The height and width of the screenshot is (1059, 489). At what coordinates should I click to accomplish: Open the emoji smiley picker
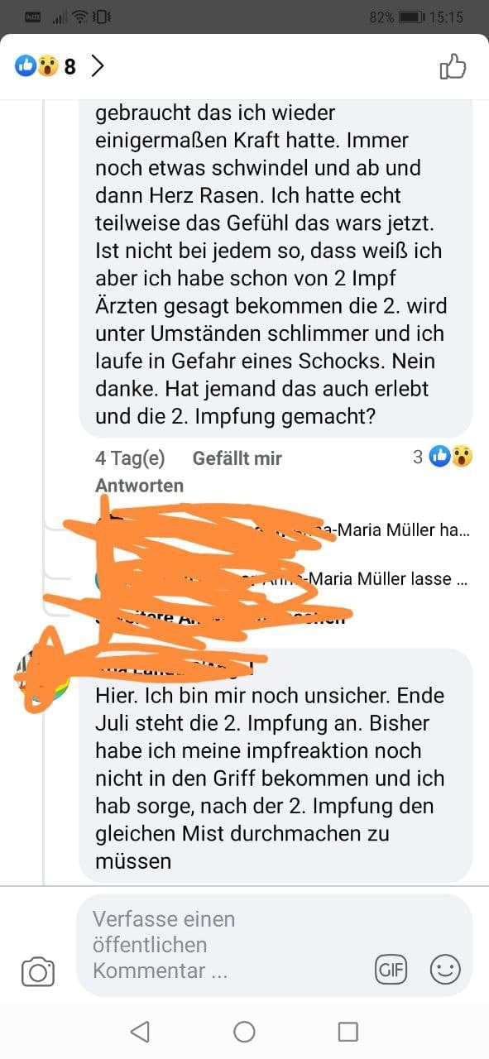tap(445, 969)
